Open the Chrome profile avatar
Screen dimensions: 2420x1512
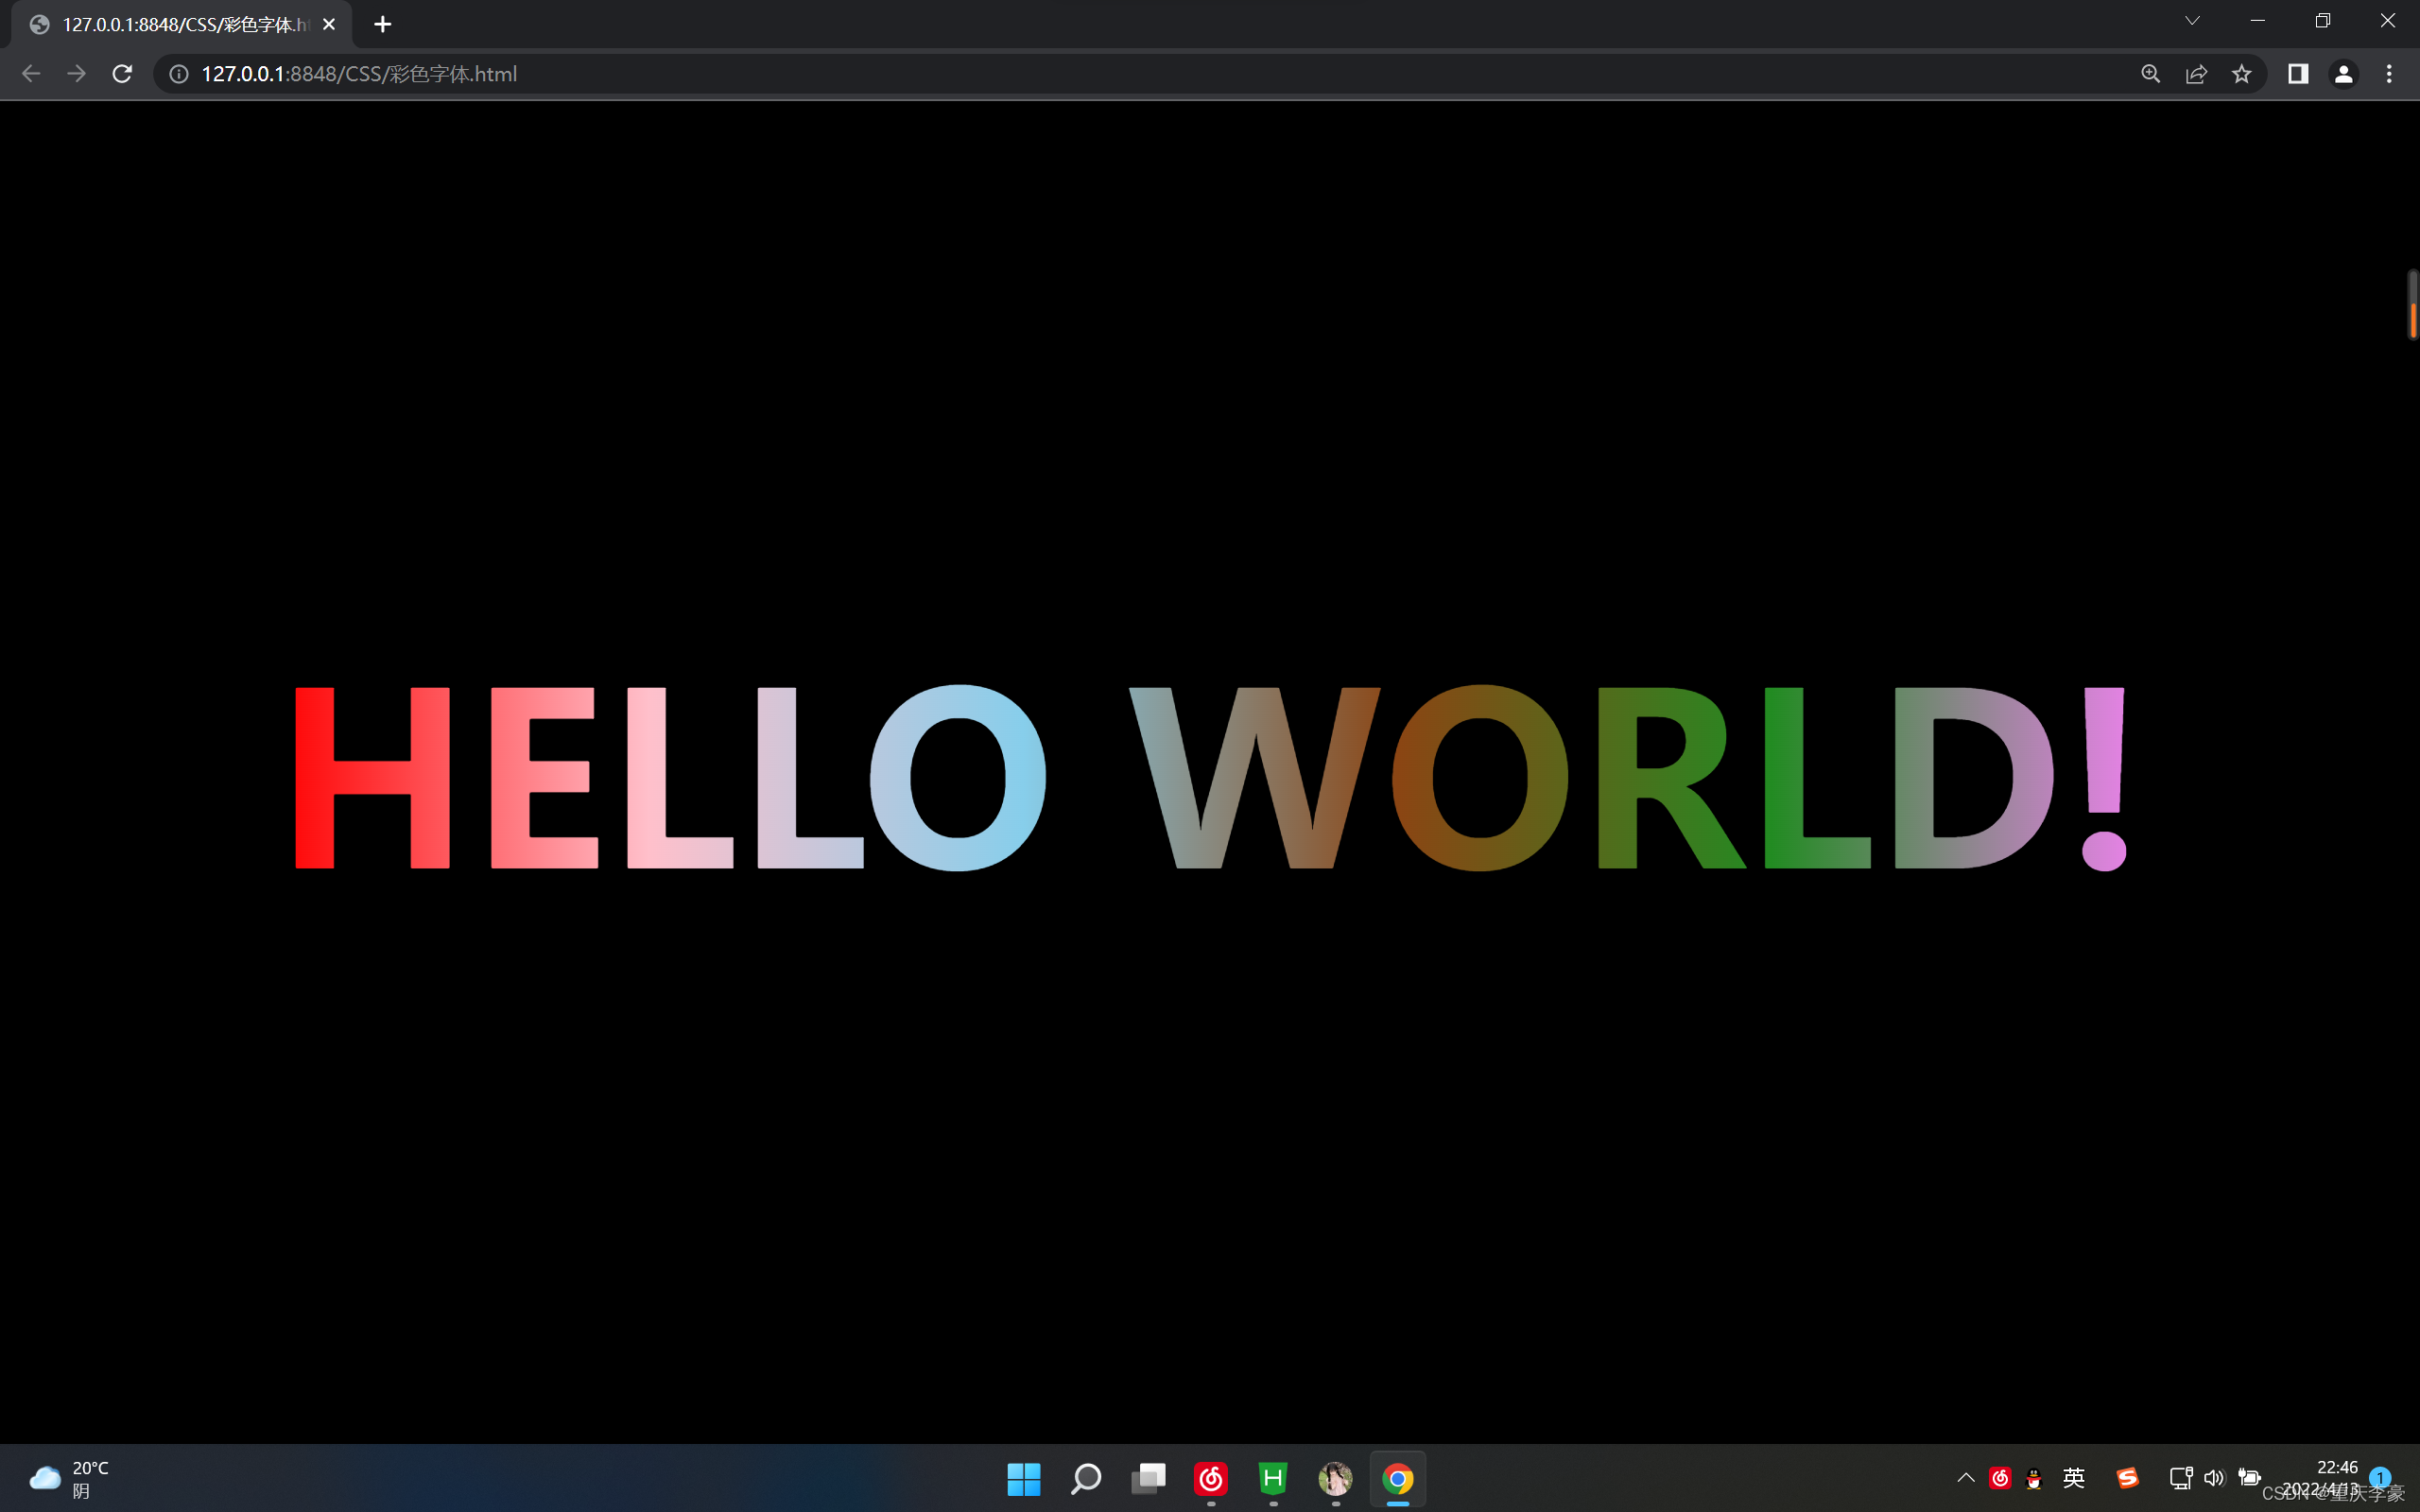click(2343, 74)
